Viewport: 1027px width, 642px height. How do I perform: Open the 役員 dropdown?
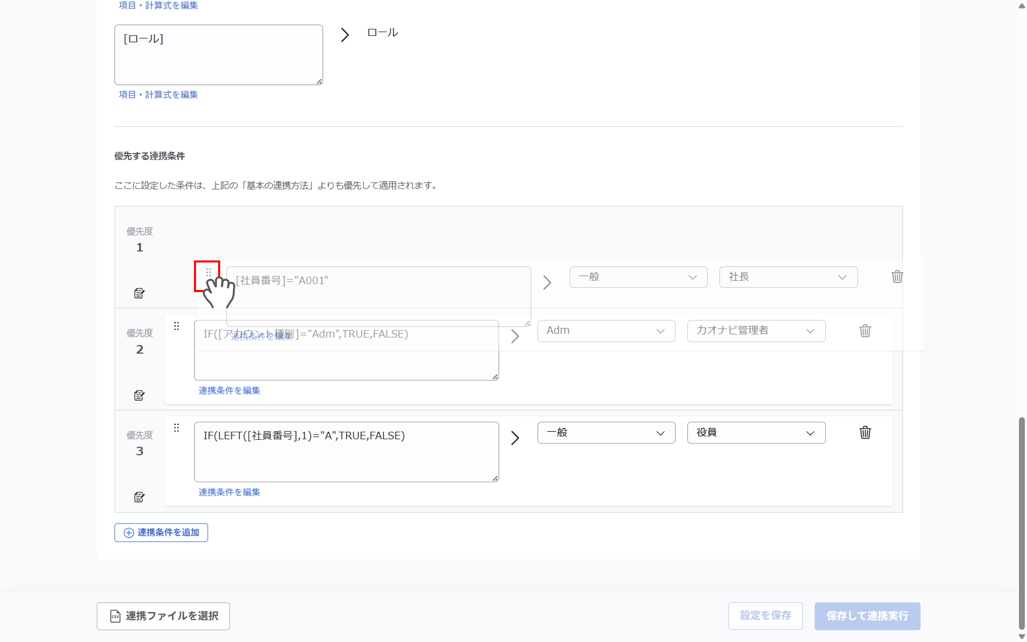(756, 433)
